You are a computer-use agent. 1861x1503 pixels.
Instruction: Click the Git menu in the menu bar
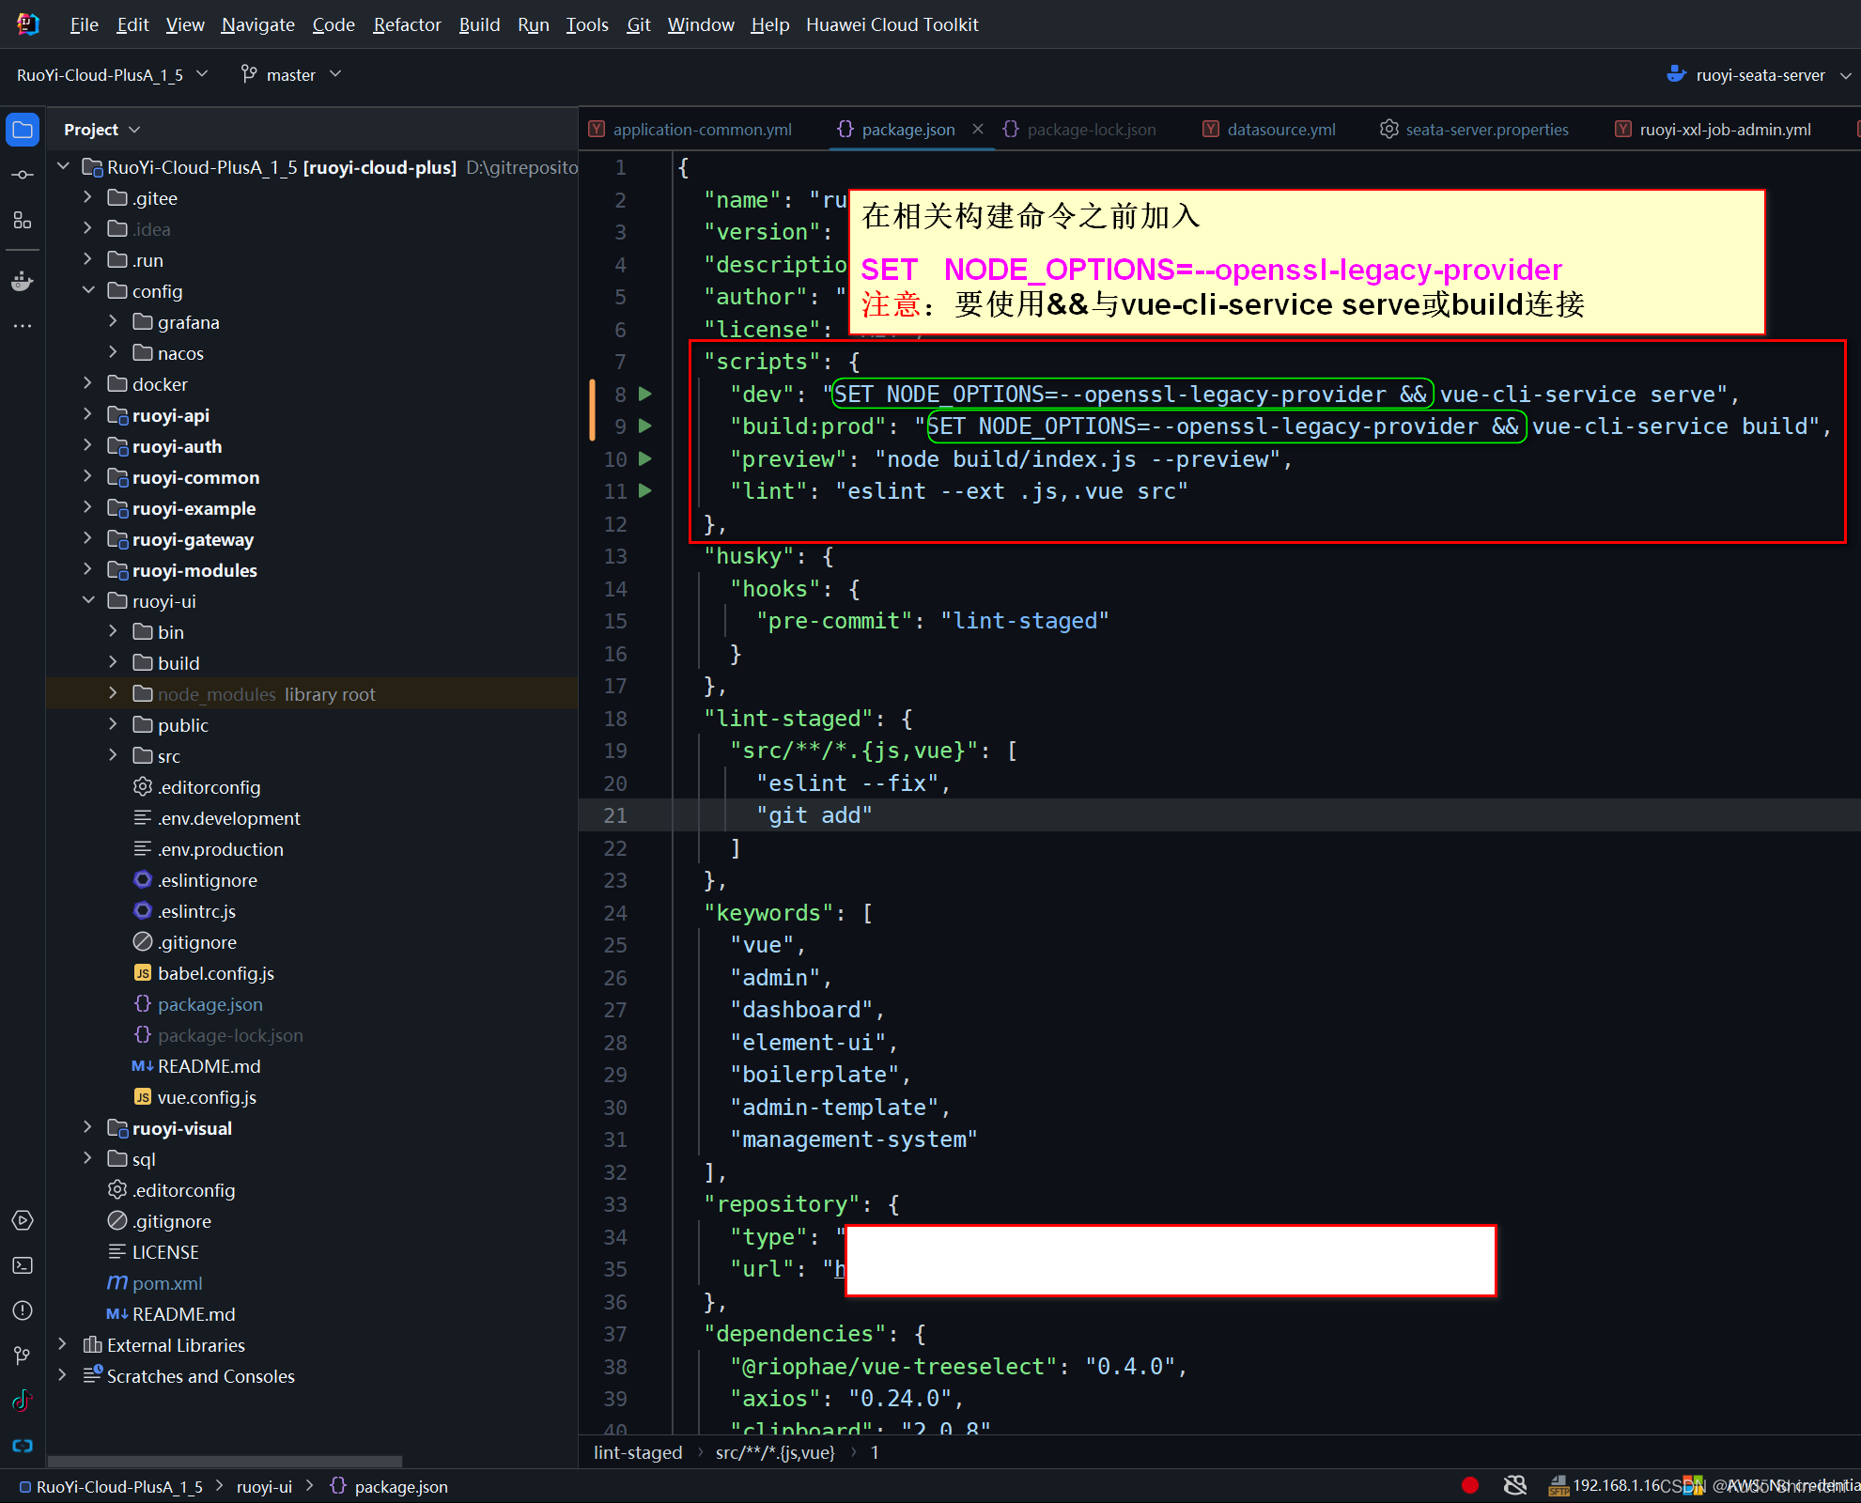[x=640, y=23]
